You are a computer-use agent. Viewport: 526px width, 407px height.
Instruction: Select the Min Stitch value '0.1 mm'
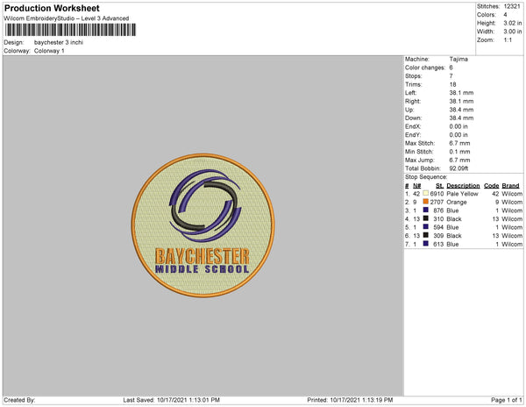click(459, 152)
